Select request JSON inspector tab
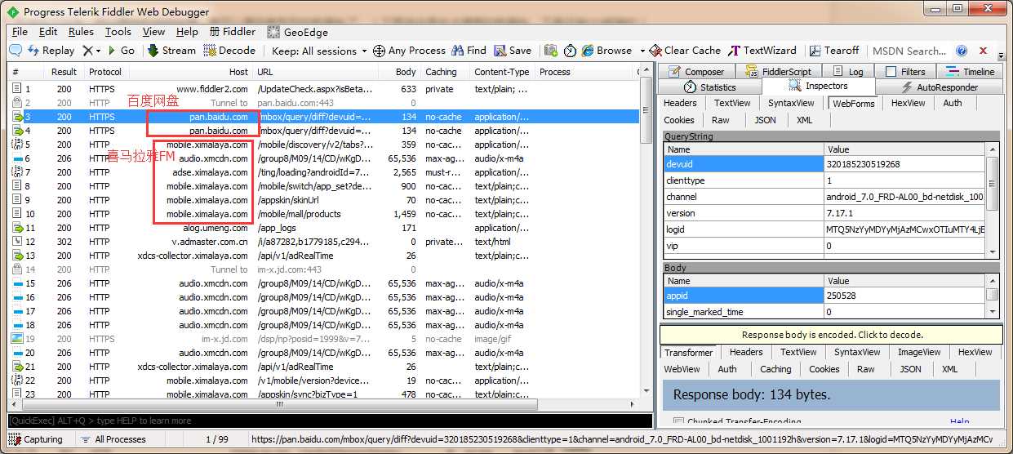Image resolution: width=1013 pixels, height=454 pixels. coord(766,120)
